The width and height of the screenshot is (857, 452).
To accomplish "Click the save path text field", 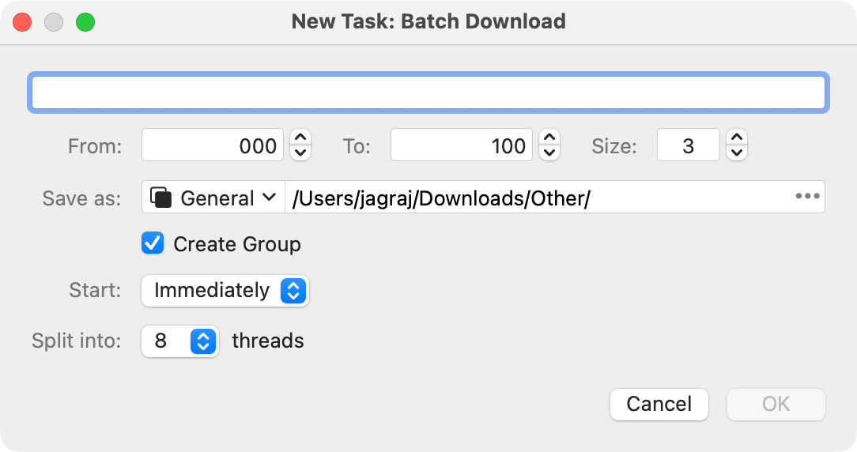I will click(x=538, y=198).
